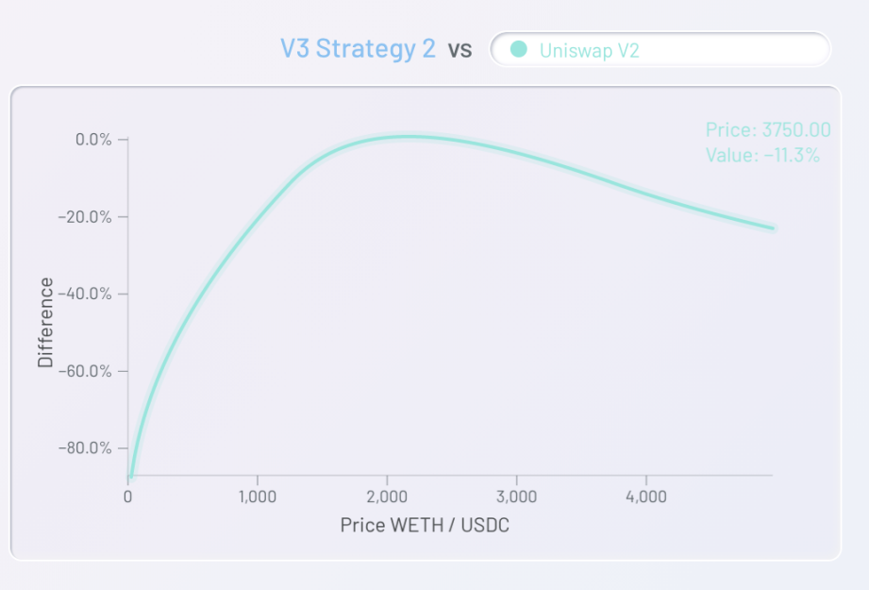Click the Price: 3750.00 readout
The height and width of the screenshot is (590, 869).
[768, 129]
